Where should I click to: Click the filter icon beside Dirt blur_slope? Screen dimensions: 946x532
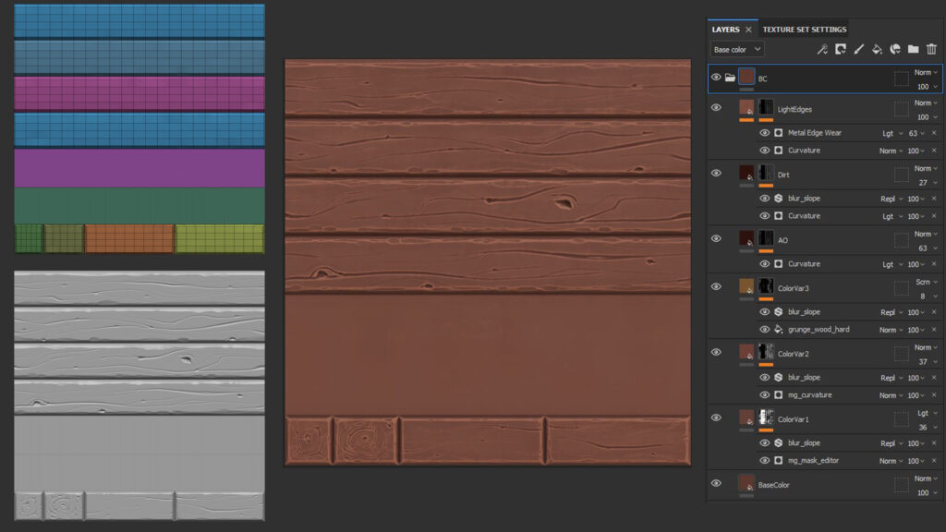[x=778, y=199]
